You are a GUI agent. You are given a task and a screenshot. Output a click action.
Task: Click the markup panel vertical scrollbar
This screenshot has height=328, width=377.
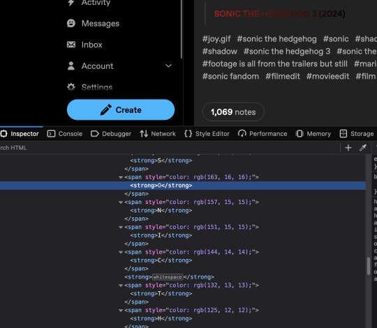coord(369,266)
